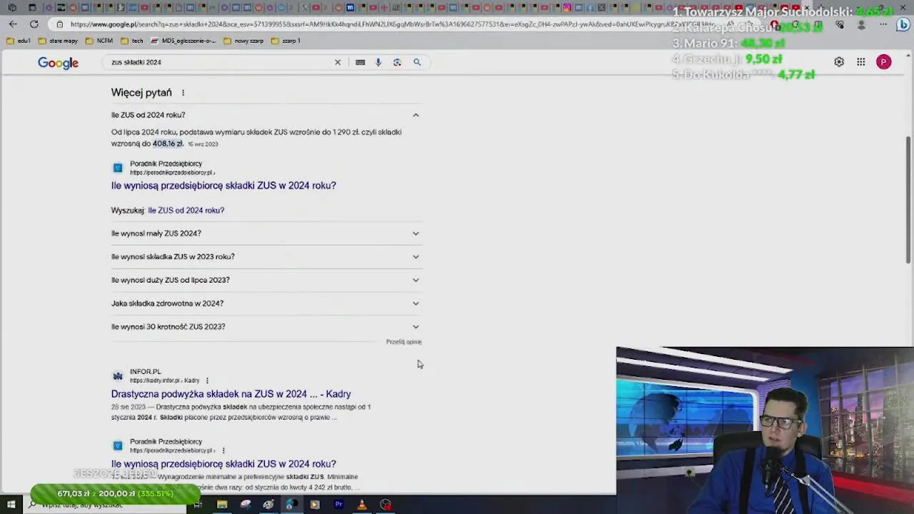Click the Poradnik Przedsiębiorcy source name in answer

[166, 164]
